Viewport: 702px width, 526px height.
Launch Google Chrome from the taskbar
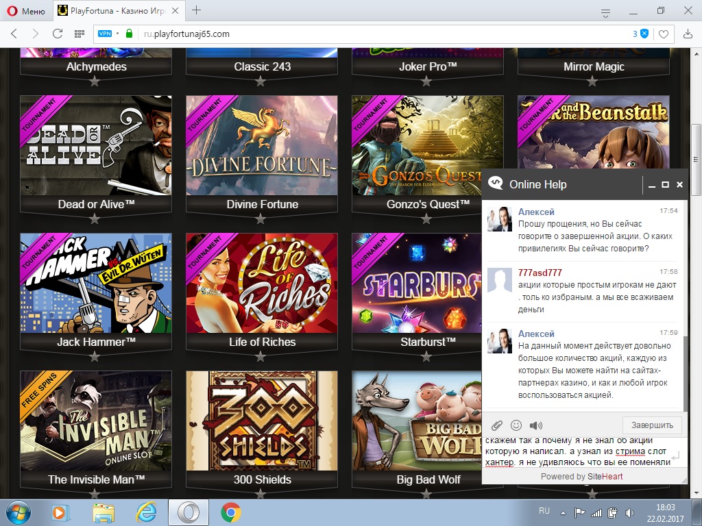tap(230, 512)
